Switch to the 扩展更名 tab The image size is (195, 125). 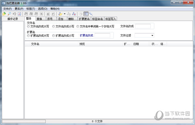click(84, 19)
